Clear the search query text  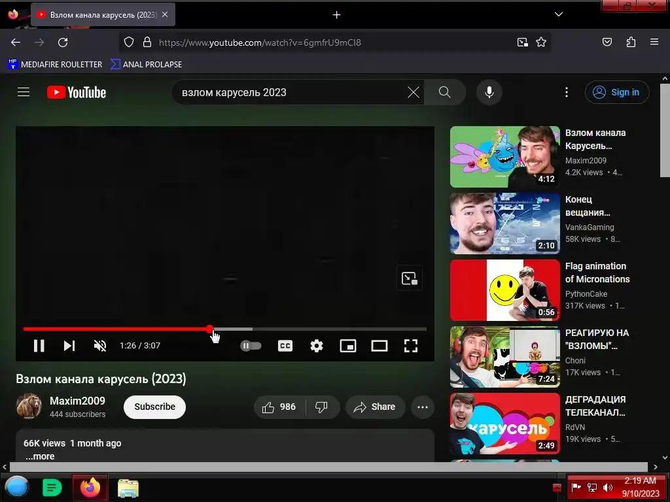pos(414,92)
